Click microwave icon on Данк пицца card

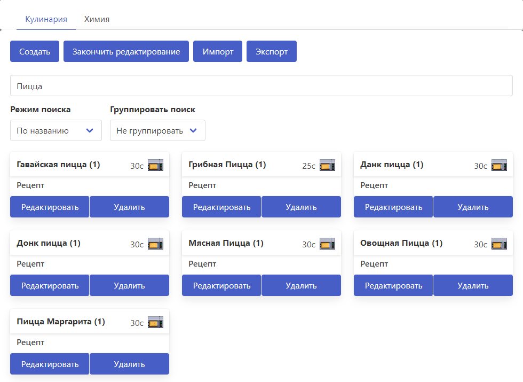[x=499, y=165]
